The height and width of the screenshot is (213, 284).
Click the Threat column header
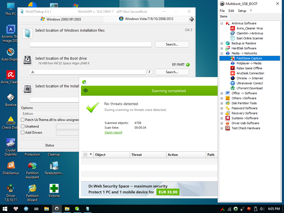pyautogui.click(x=148, y=155)
